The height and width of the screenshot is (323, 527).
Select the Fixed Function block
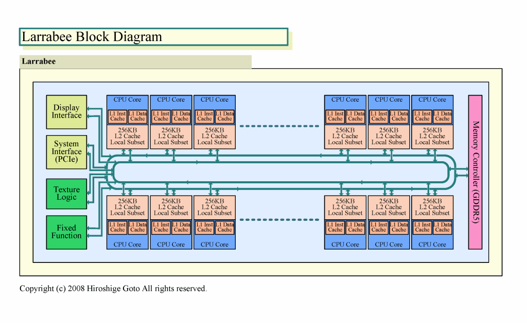(66, 232)
